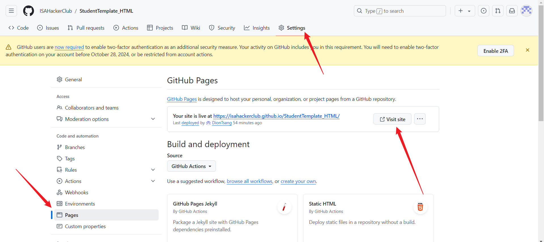Switch to the Wiki tab
The height and width of the screenshot is (242, 544).
pos(191,28)
